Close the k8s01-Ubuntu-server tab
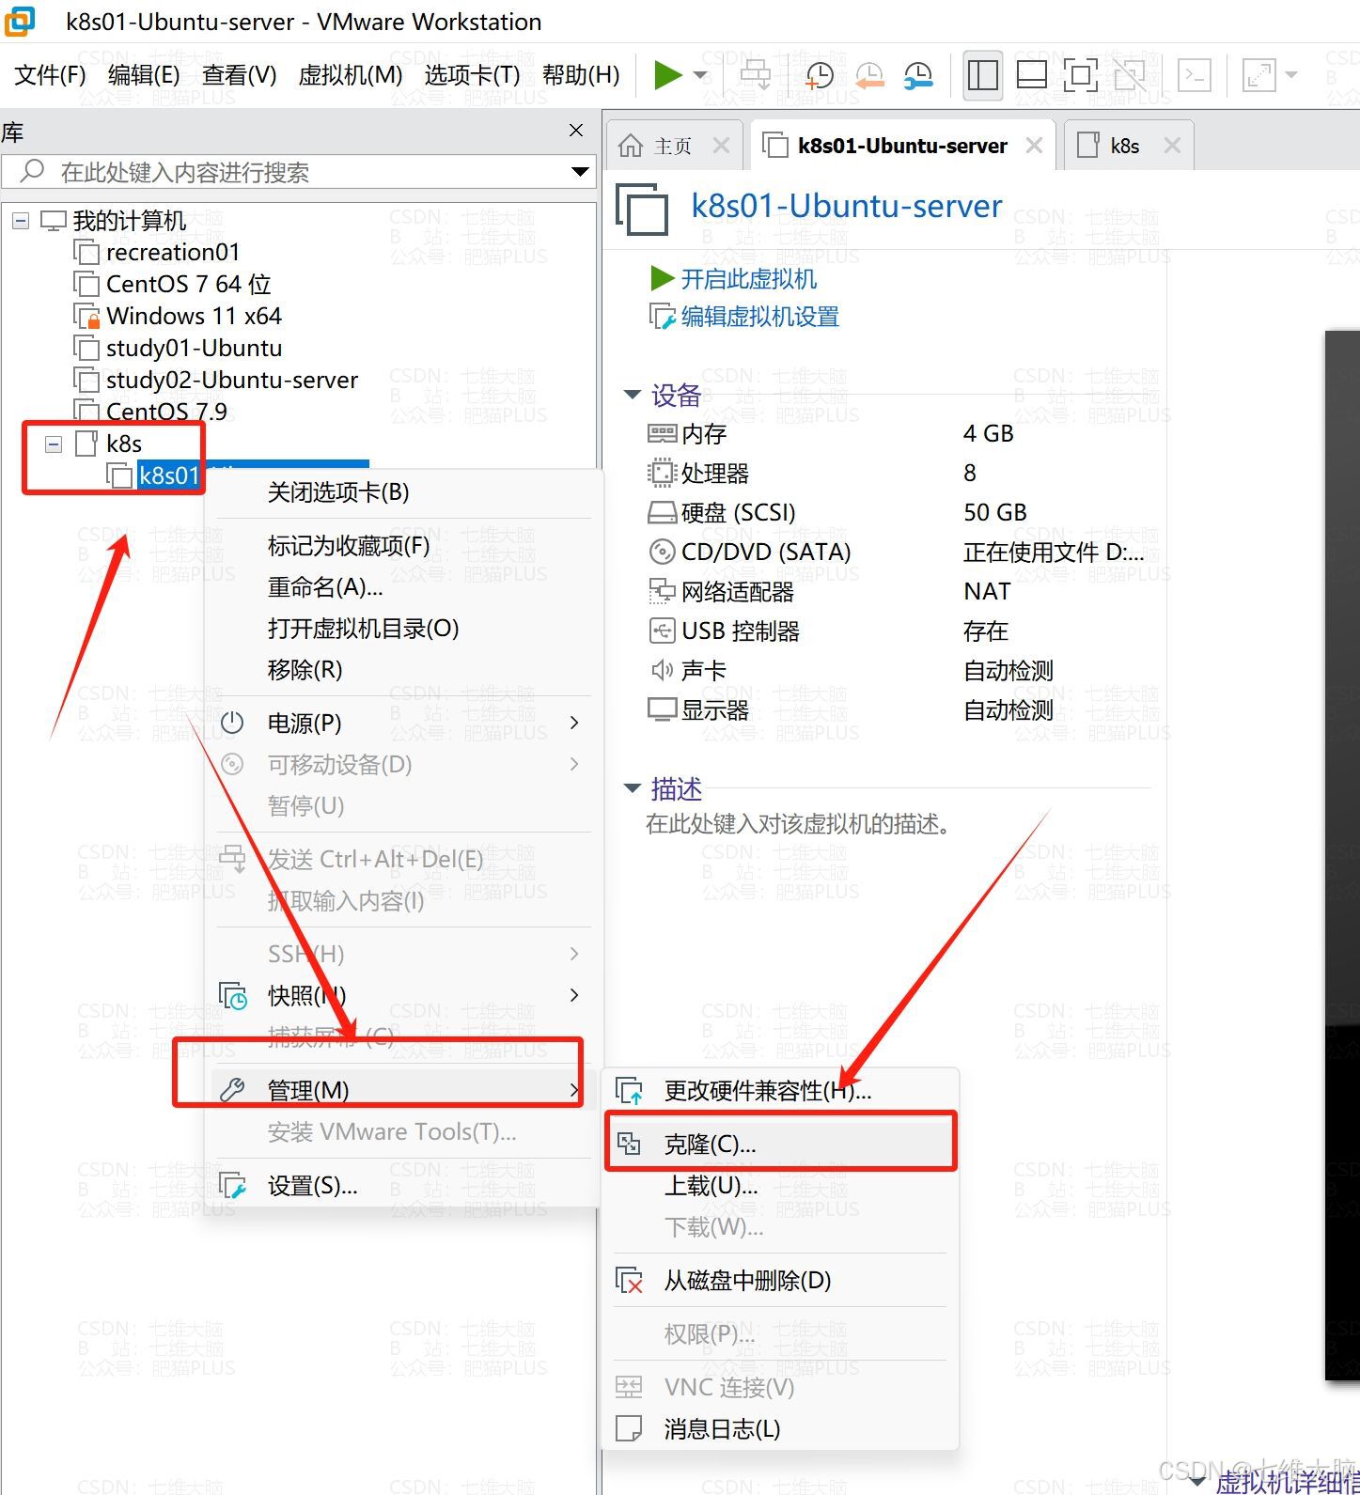1360x1495 pixels. point(1034,146)
